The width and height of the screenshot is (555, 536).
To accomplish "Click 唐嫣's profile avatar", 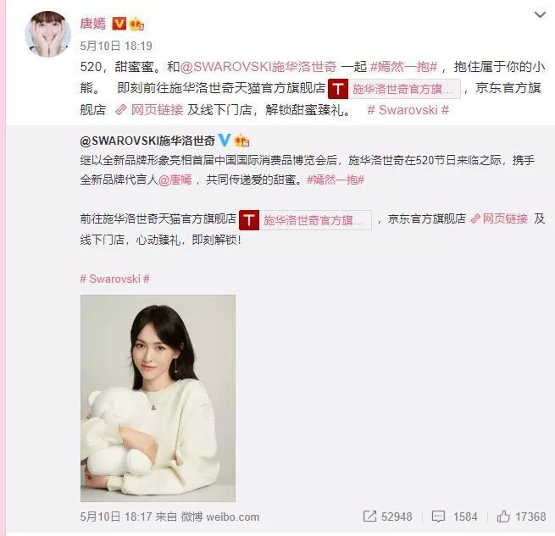I will [x=47, y=34].
